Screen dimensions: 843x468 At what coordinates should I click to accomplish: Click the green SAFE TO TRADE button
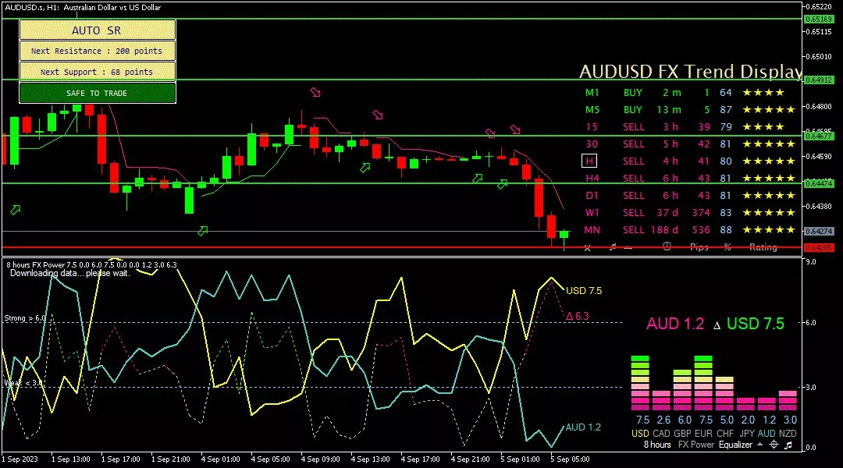click(x=98, y=93)
